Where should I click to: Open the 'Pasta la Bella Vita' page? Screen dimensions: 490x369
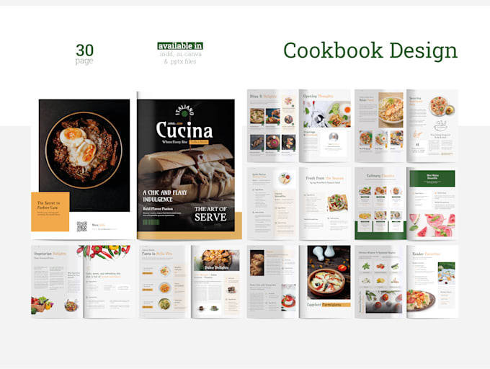point(165,282)
